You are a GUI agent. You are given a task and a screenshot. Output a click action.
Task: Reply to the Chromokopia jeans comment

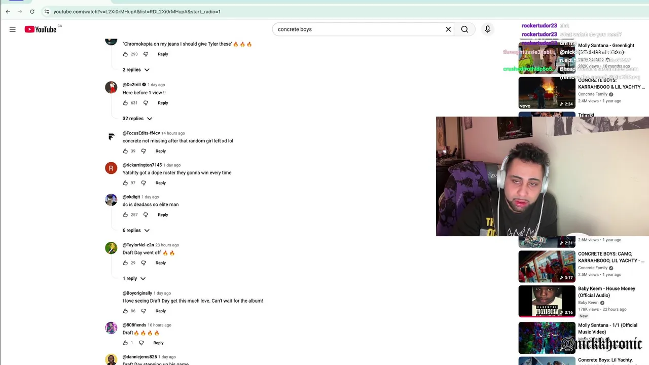163,54
